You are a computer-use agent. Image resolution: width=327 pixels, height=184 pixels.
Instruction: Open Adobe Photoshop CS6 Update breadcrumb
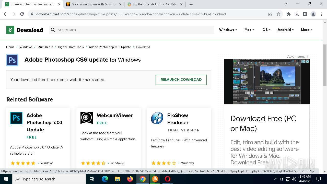point(110,47)
